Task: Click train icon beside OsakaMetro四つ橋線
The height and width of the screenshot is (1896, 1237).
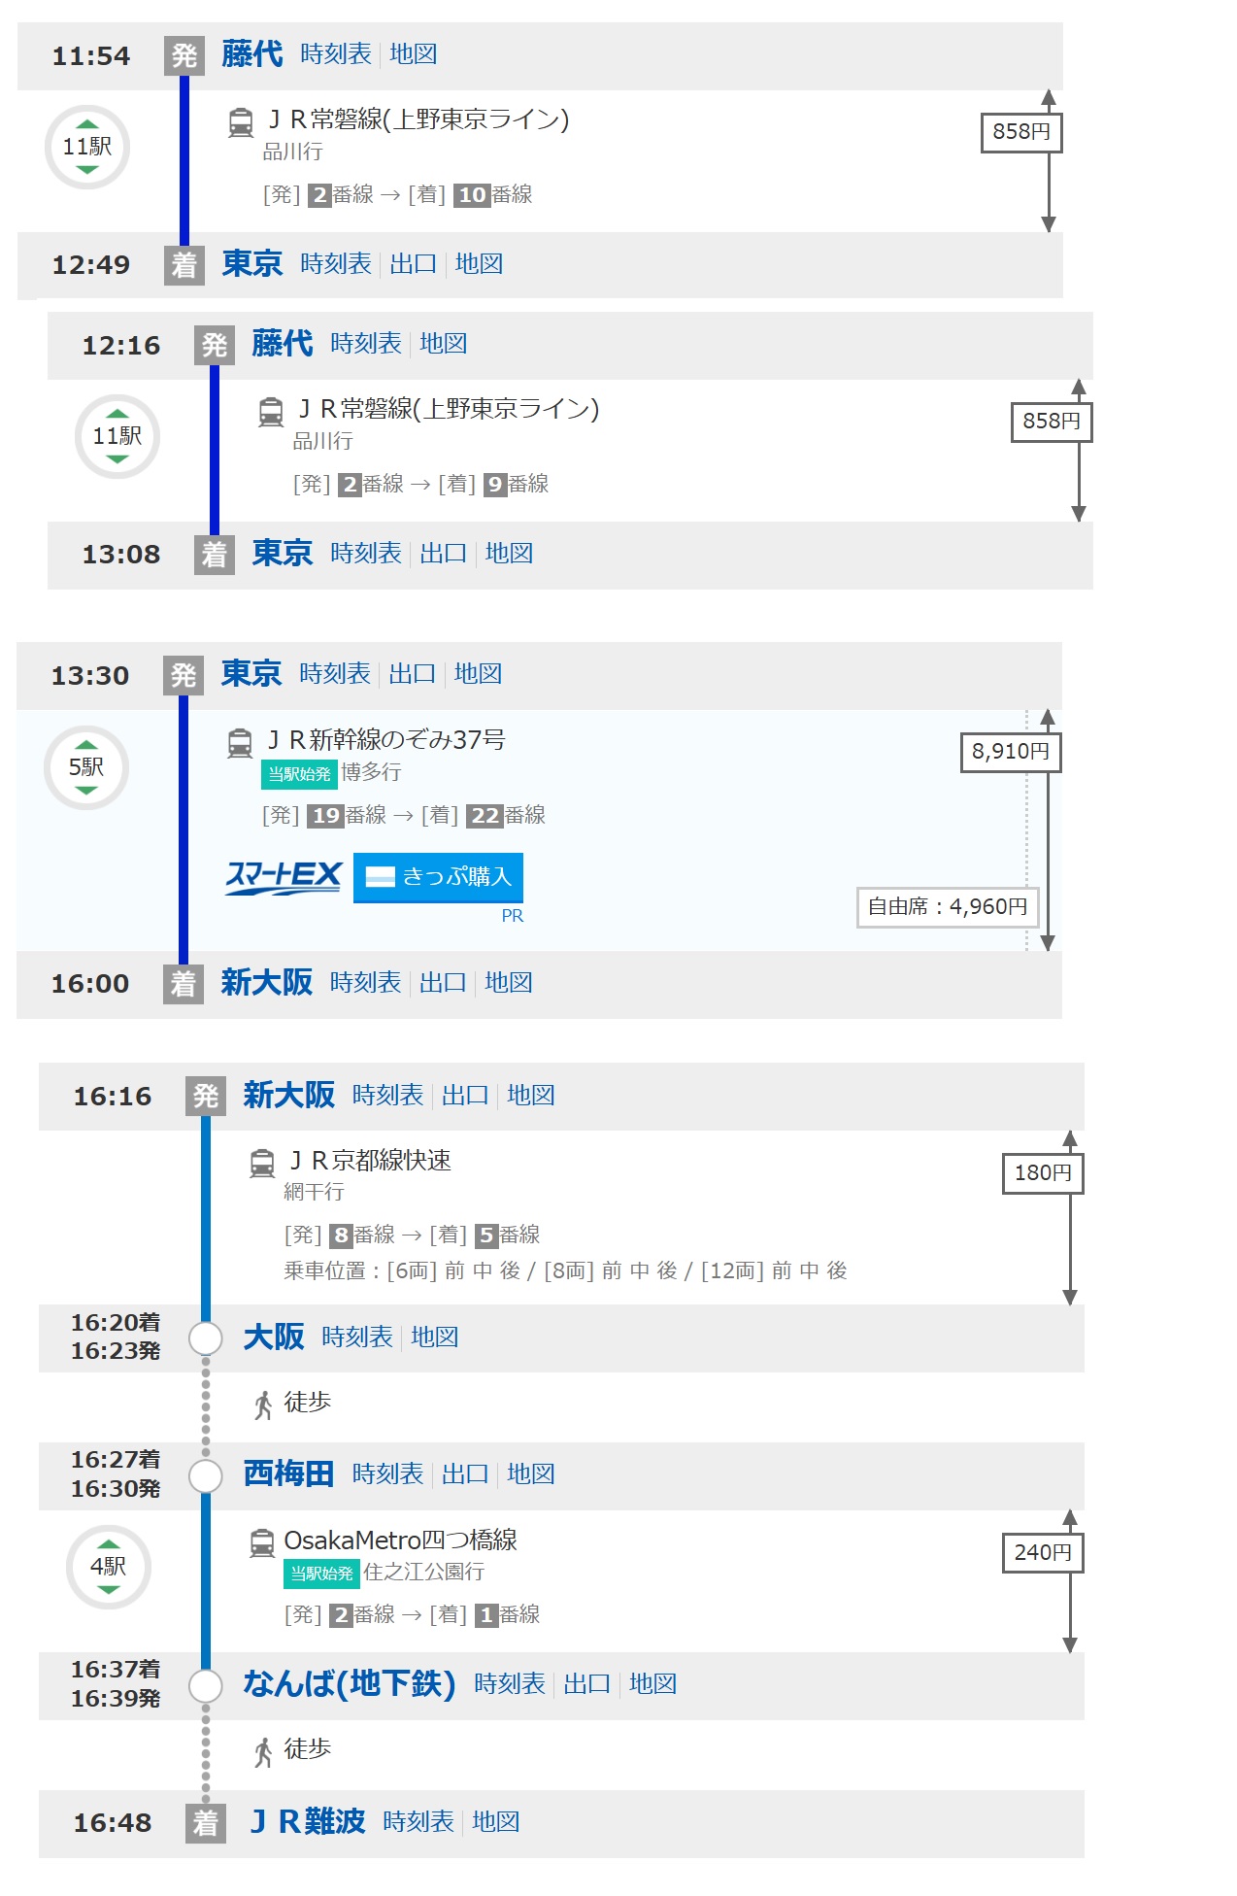Action: 262,1542
